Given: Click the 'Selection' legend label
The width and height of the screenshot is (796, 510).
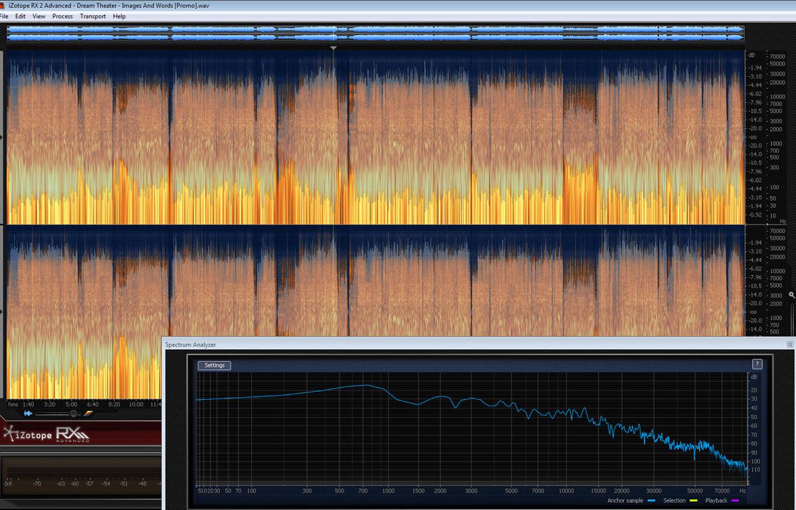Looking at the screenshot, I should (x=674, y=501).
